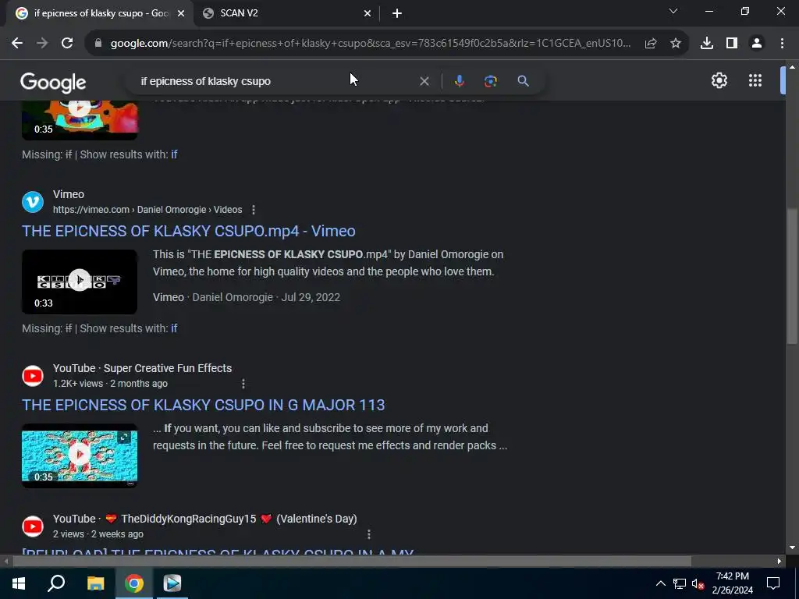Viewport: 799px width, 599px height.
Task: Click "Vimeo · Daniel Omorogie · Jul 29, 2022" text
Action: (x=247, y=297)
